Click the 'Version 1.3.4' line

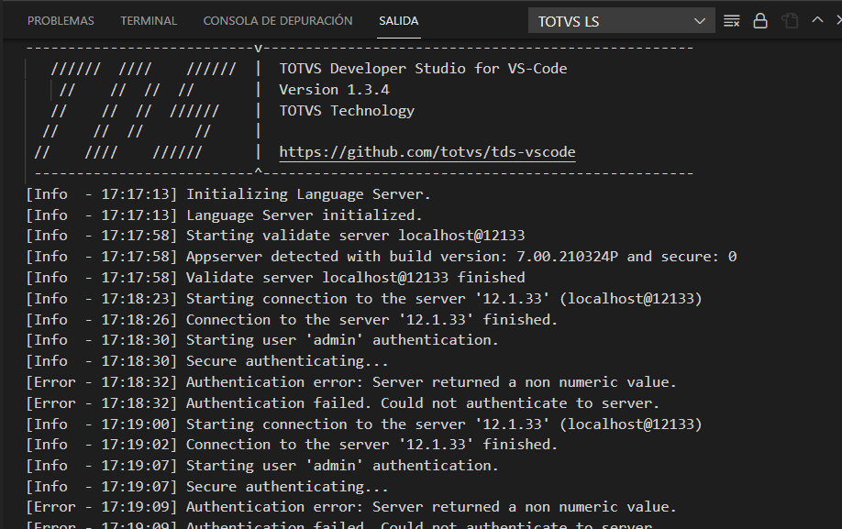(x=334, y=90)
